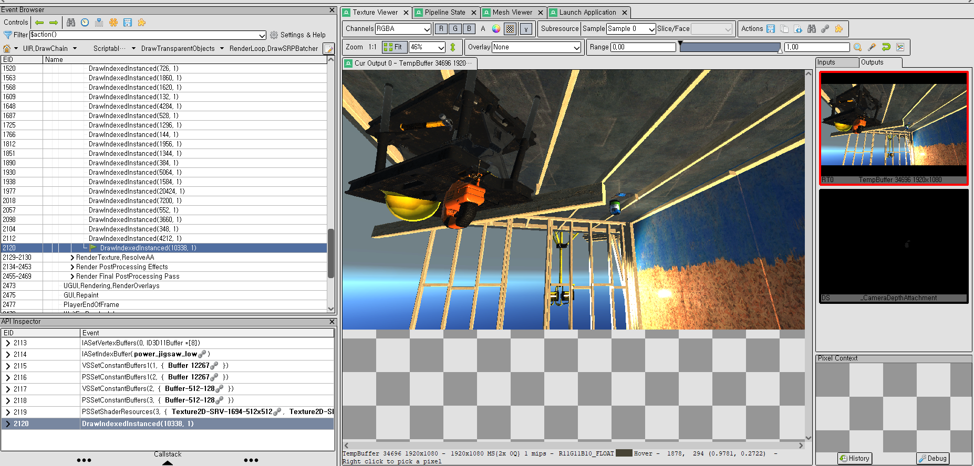Toggle the red channel R button
This screenshot has width=974, height=466.
pos(441,29)
